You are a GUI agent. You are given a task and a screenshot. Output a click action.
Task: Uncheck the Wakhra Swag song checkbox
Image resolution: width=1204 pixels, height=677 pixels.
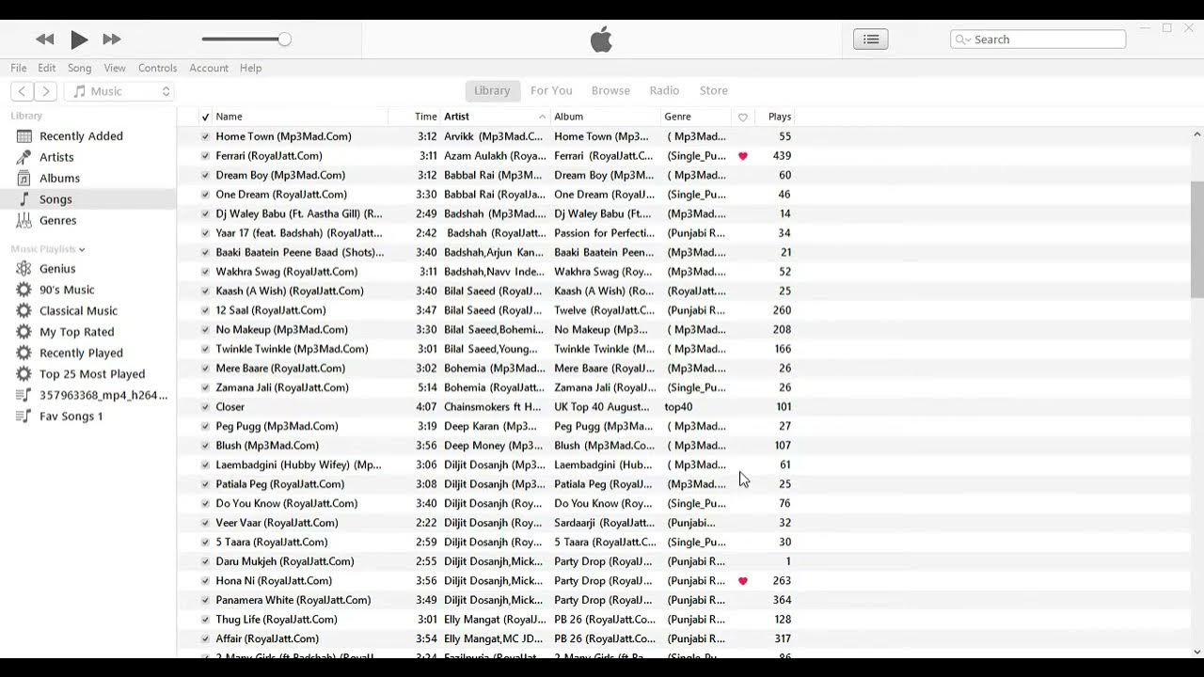pyautogui.click(x=205, y=272)
